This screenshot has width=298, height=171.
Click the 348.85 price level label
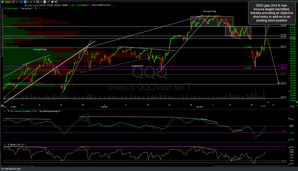pos(283,97)
